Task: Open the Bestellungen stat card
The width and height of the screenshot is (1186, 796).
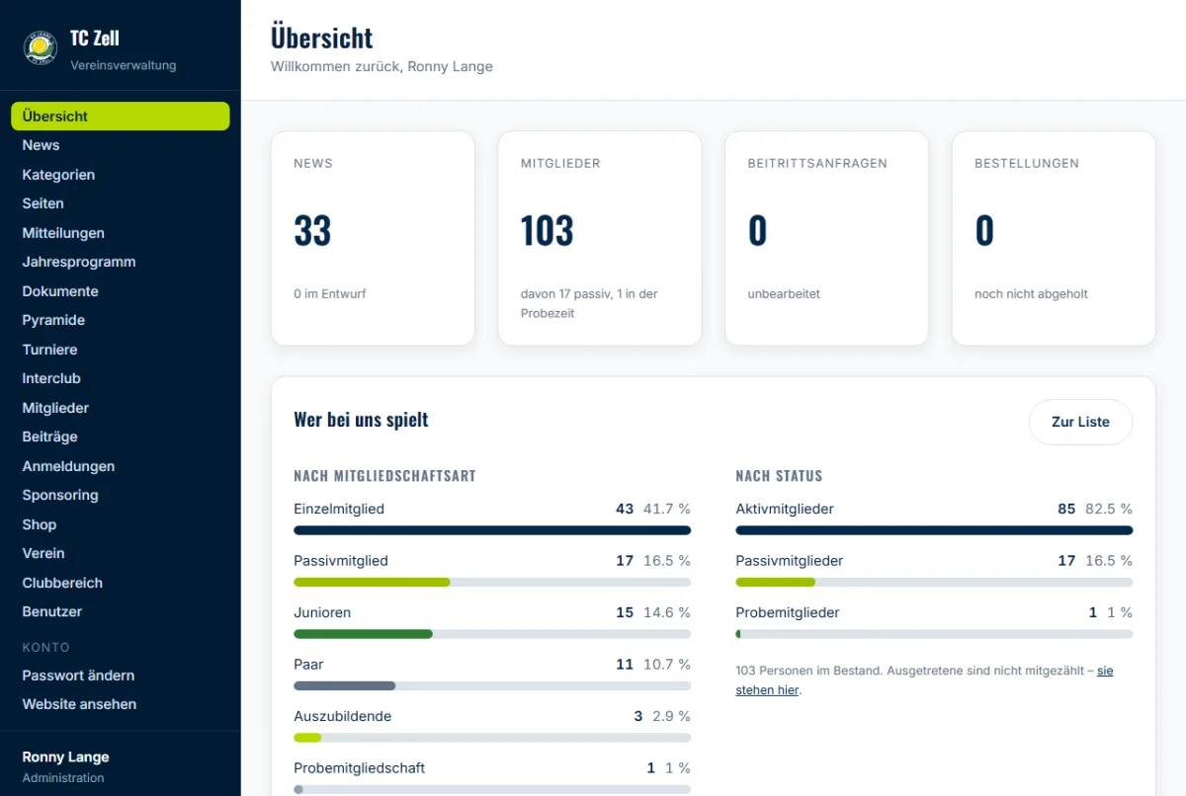Action: click(x=1054, y=238)
